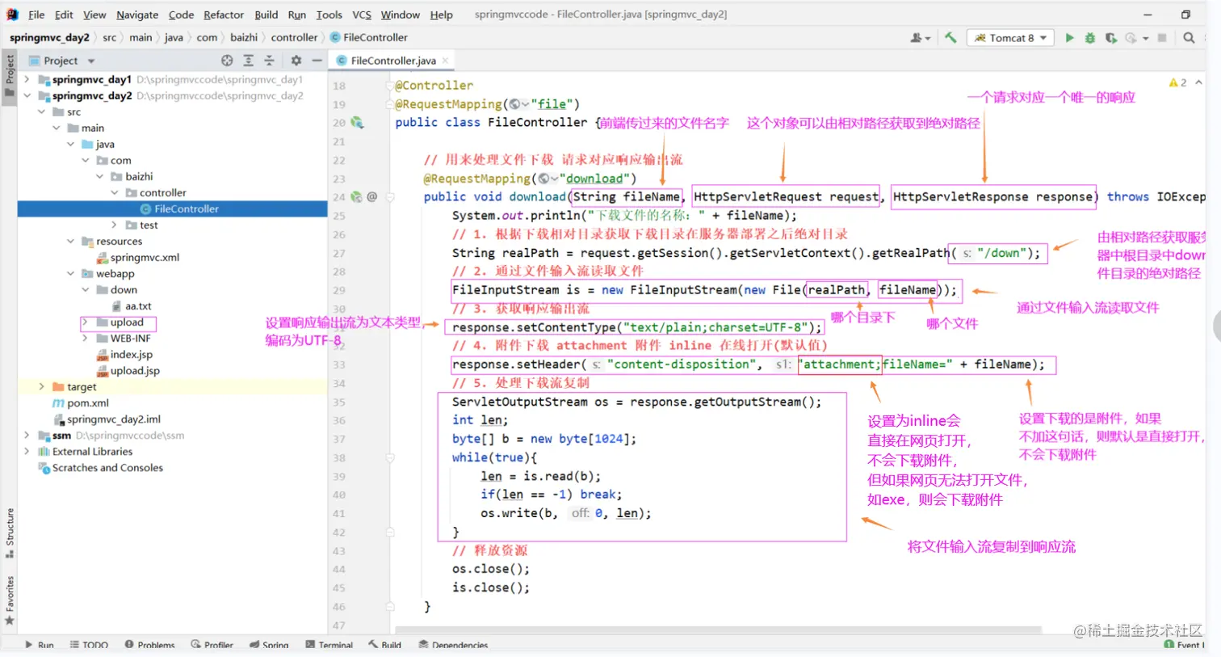The height and width of the screenshot is (657, 1221).
Task: Open the Structure side panel
Action: (x=10, y=533)
